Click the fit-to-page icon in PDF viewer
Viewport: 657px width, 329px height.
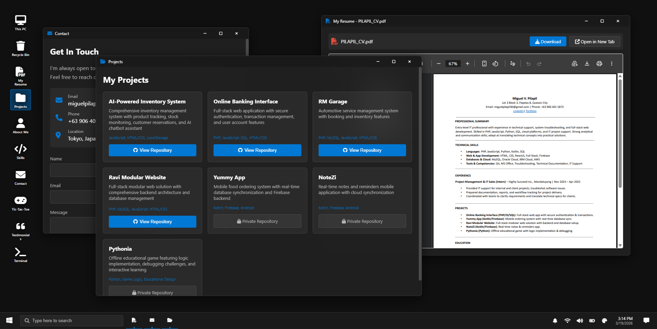pos(484,64)
